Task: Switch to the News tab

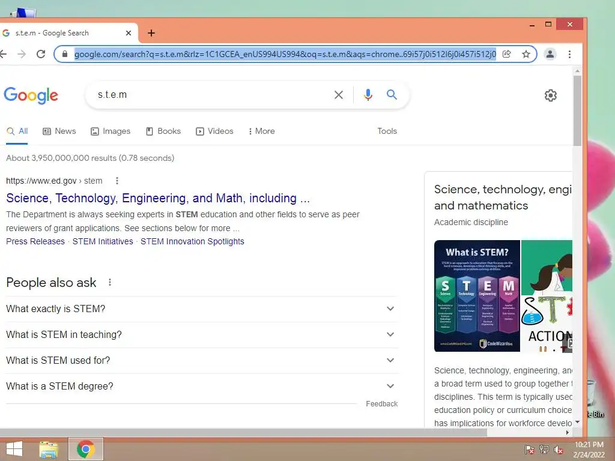Action: [x=59, y=131]
